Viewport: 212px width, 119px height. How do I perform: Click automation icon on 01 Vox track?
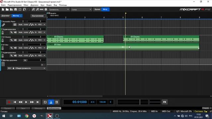(x=31, y=48)
